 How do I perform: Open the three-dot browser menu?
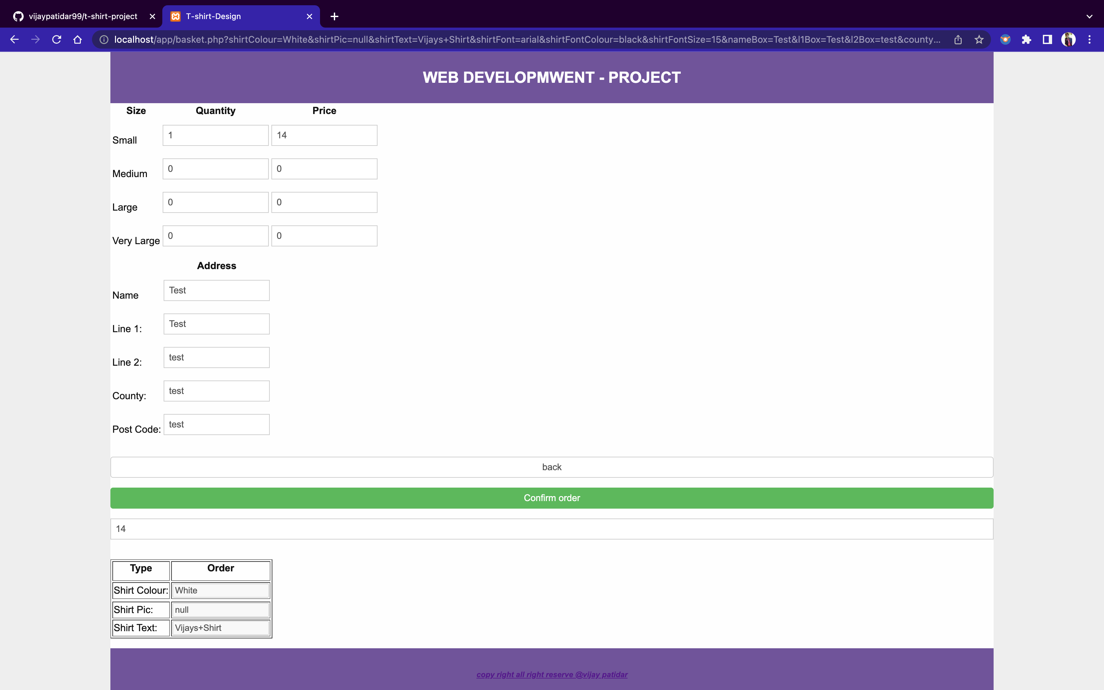(1090, 39)
